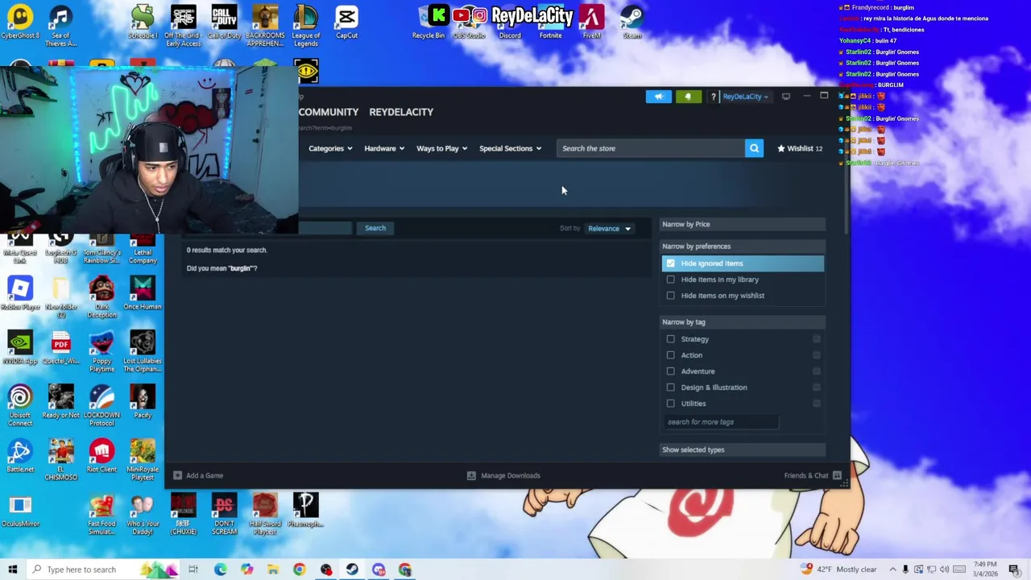Open DON'T SCREAM desktop shortcut
This screenshot has width=1031, height=580.
pyautogui.click(x=224, y=514)
